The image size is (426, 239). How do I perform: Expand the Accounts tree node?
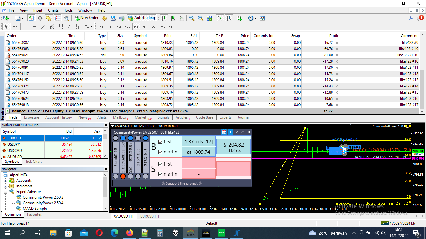6,180
